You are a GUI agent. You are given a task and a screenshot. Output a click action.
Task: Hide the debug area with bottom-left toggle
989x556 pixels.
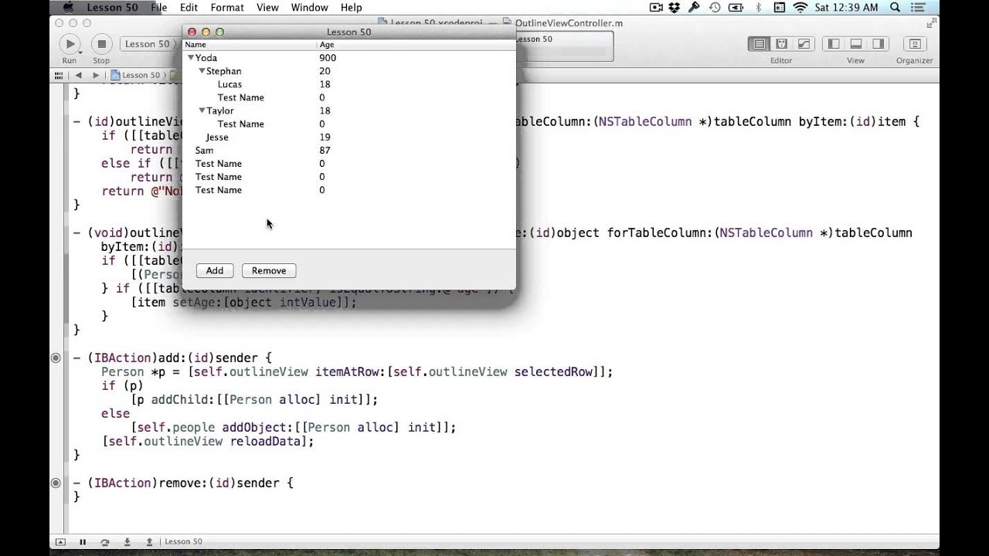(60, 542)
